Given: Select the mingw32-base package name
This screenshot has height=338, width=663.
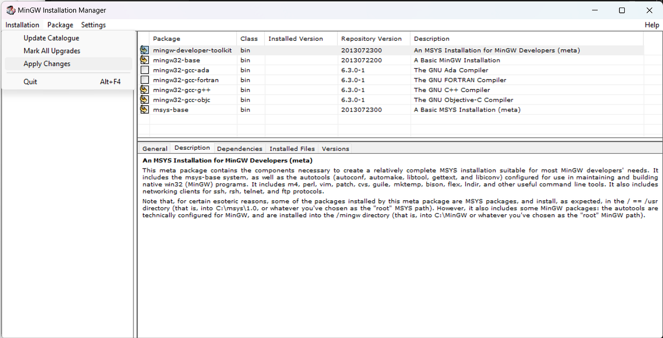Looking at the screenshot, I should 176,60.
